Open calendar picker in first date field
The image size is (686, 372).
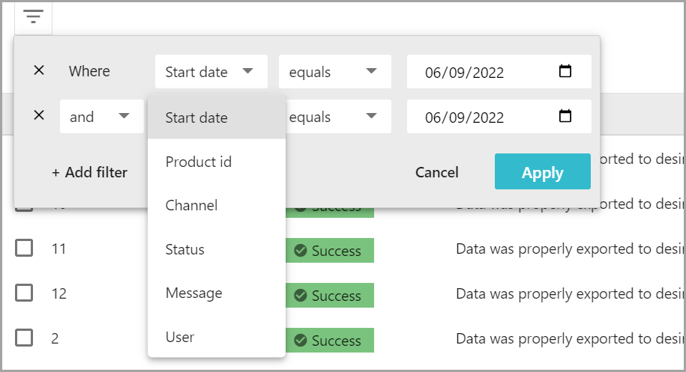(x=565, y=72)
